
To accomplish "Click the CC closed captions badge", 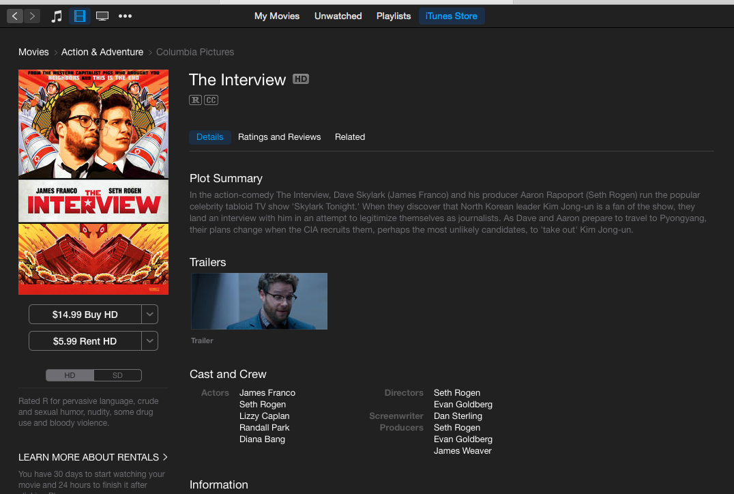I will coord(211,100).
